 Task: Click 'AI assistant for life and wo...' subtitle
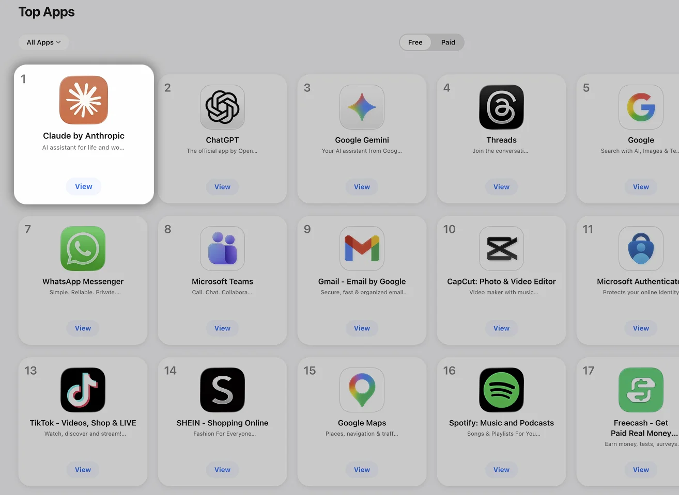[x=83, y=148]
